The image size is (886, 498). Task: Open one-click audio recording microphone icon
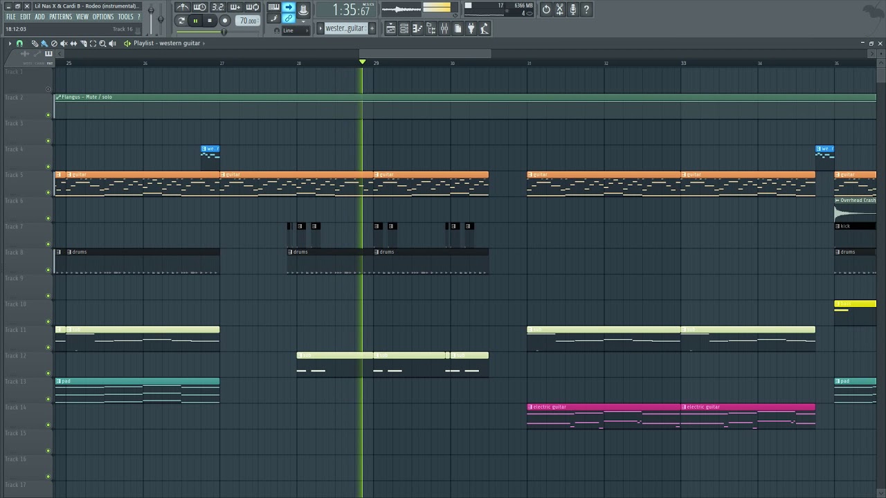[x=572, y=10]
